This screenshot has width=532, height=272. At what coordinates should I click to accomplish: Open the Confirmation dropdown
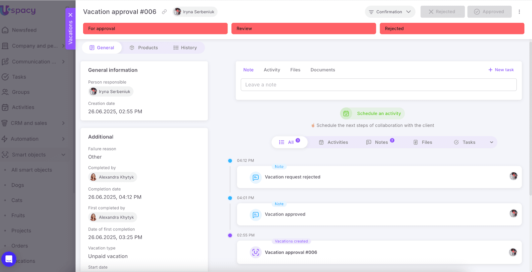390,12
